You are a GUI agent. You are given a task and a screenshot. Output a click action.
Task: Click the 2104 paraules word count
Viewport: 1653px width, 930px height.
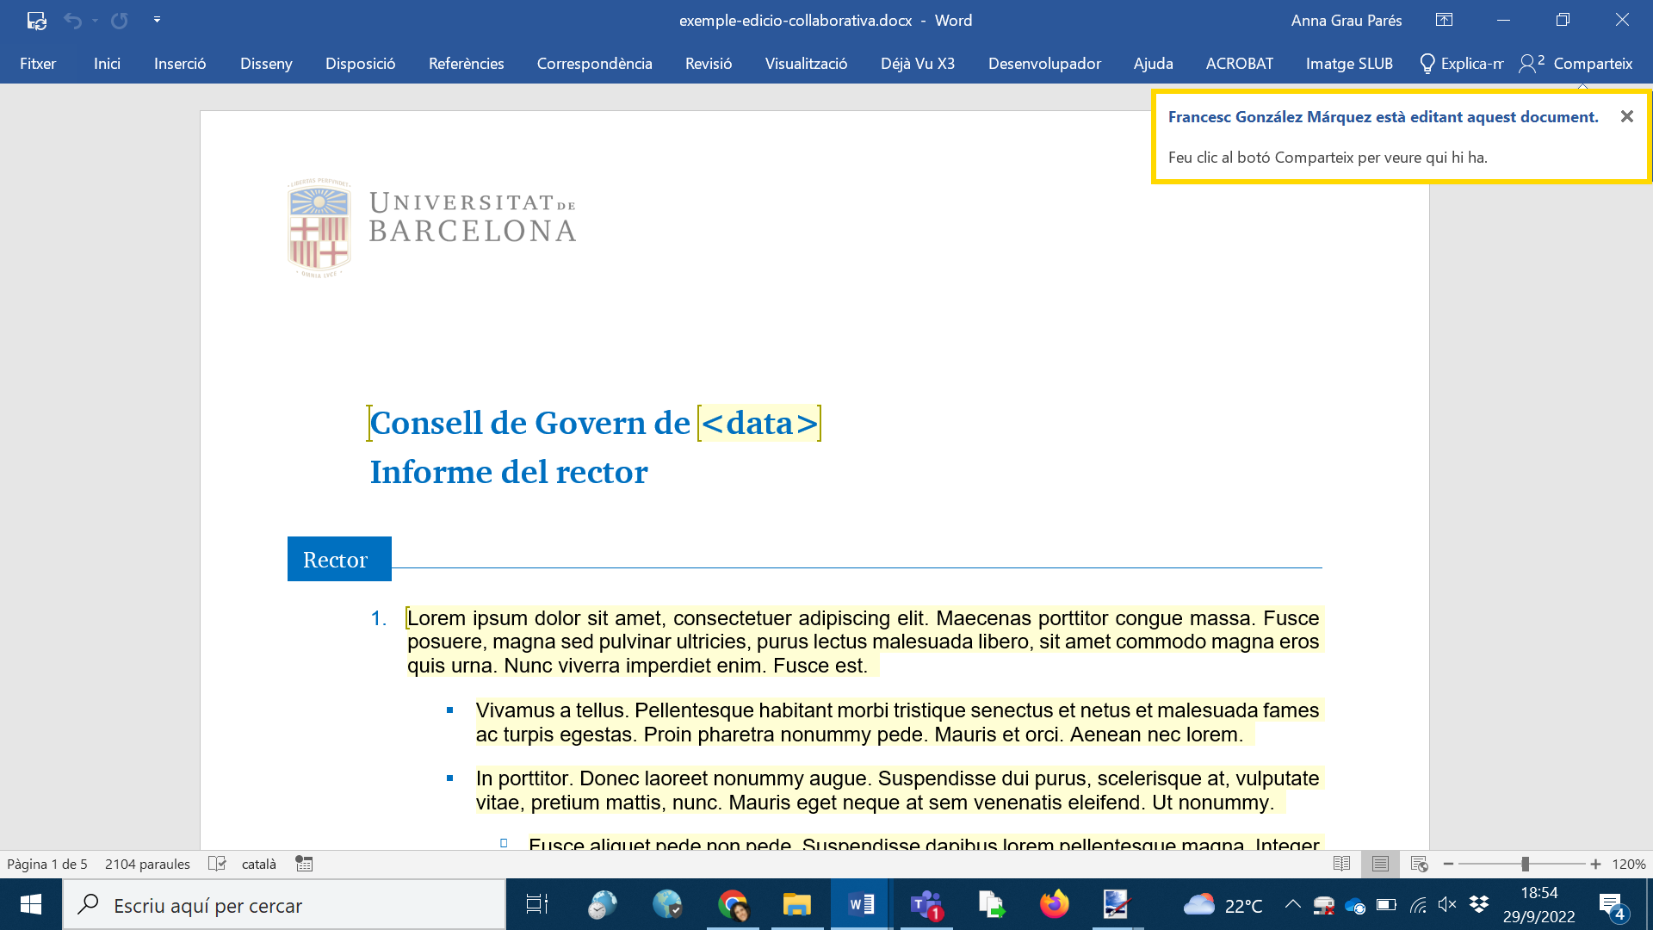147,864
